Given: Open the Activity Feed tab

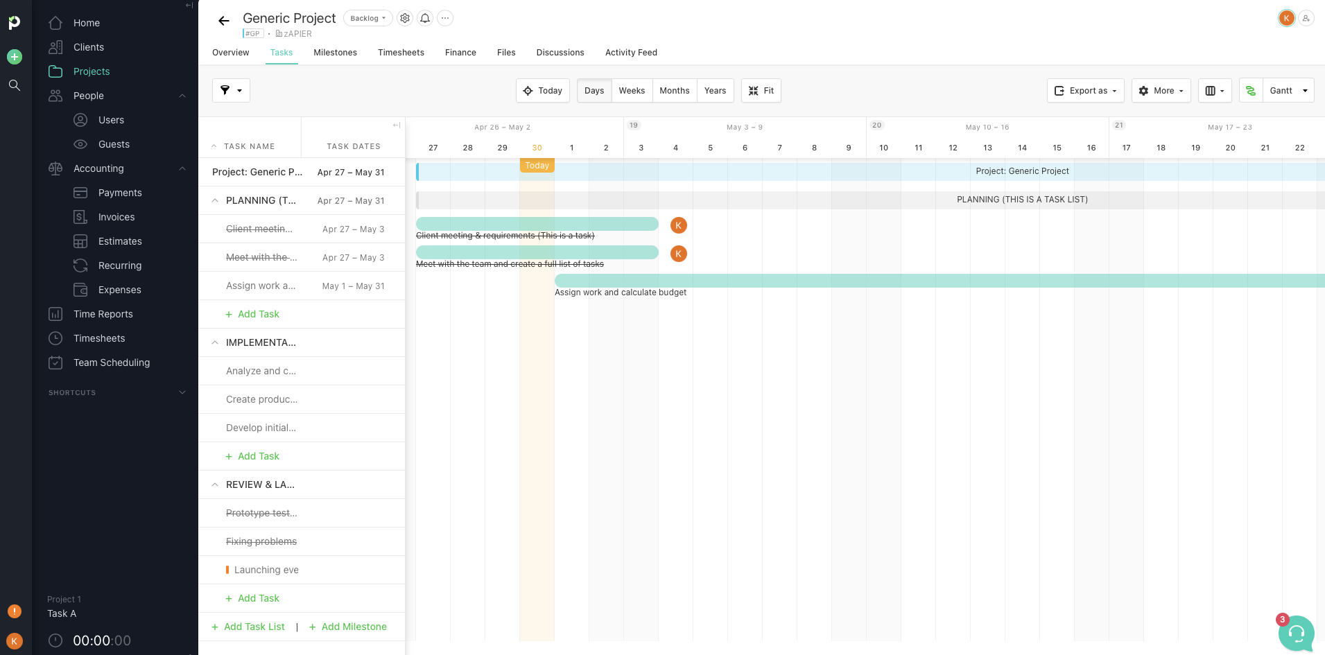Looking at the screenshot, I should [631, 53].
